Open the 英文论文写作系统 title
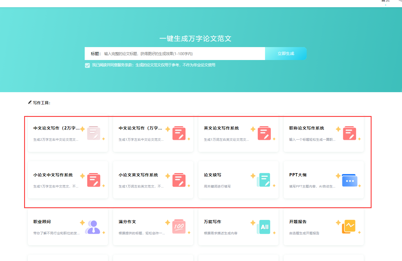 click(221, 128)
